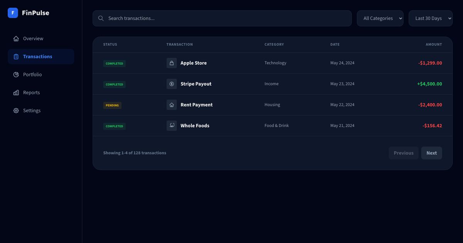The width and height of the screenshot is (463, 243).
Task: Click the -$156.42 amount
Action: coord(432,125)
